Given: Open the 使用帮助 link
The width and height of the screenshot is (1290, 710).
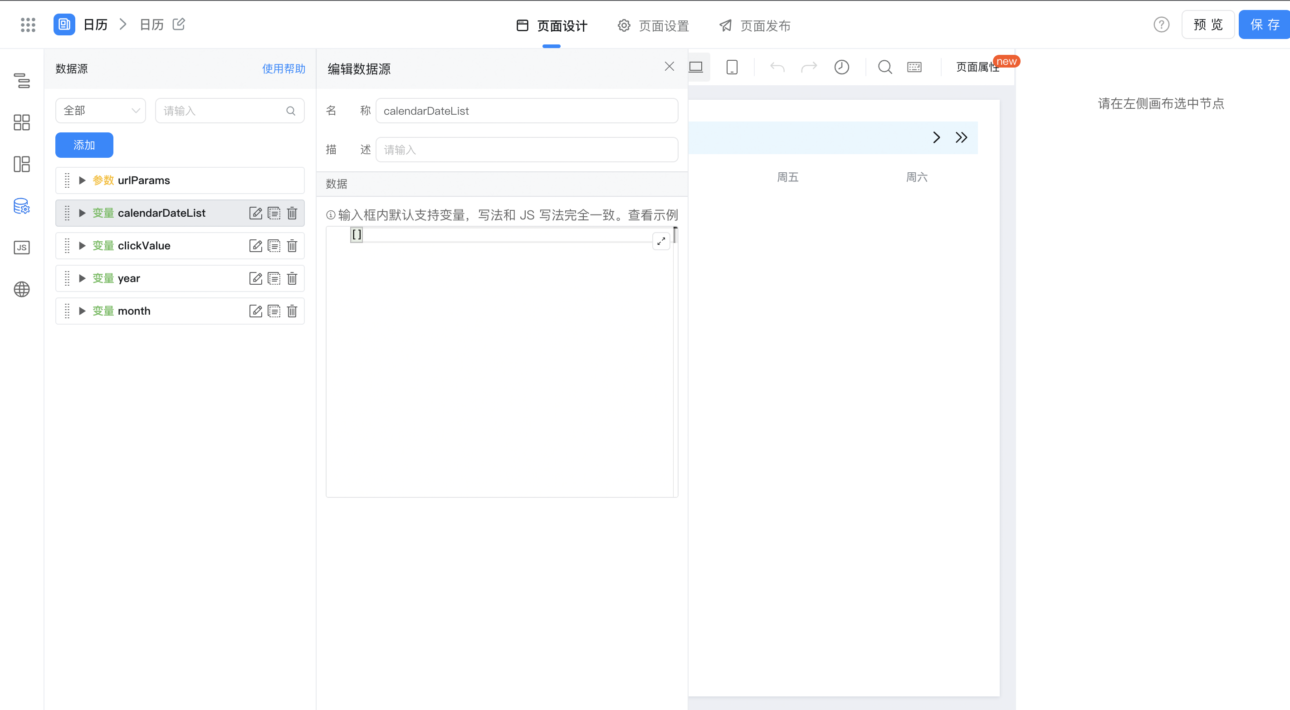Looking at the screenshot, I should (x=283, y=68).
